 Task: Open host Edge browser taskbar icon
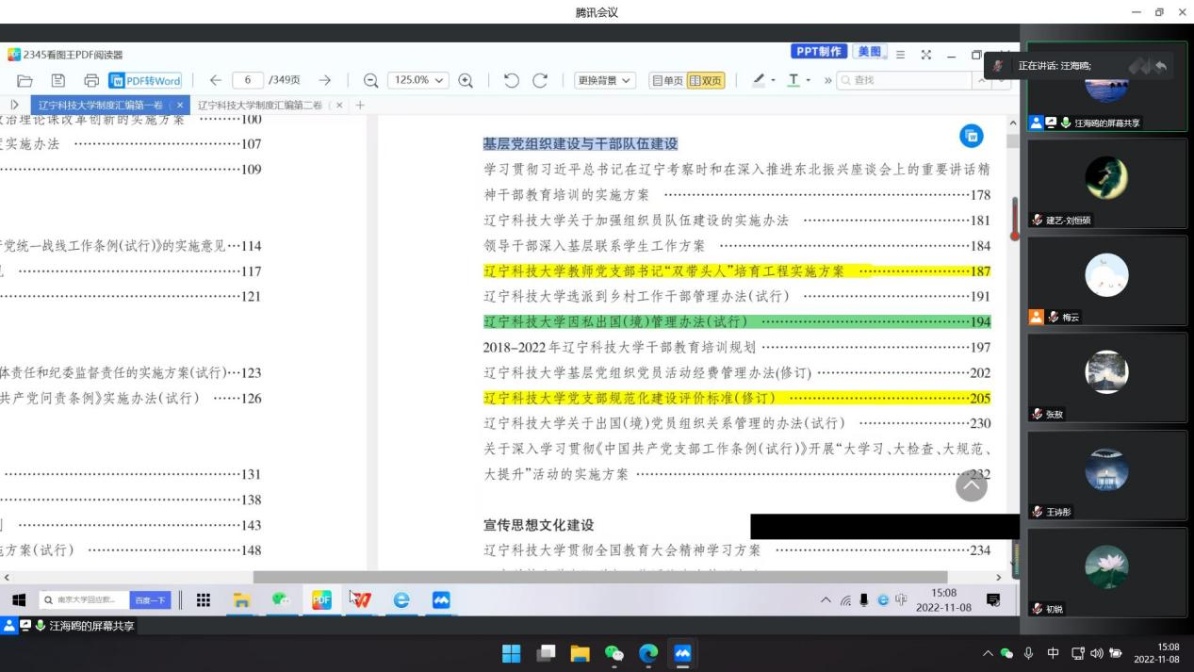(x=648, y=653)
